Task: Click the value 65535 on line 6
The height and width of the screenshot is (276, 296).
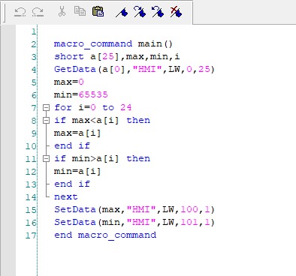Action: click(x=93, y=94)
